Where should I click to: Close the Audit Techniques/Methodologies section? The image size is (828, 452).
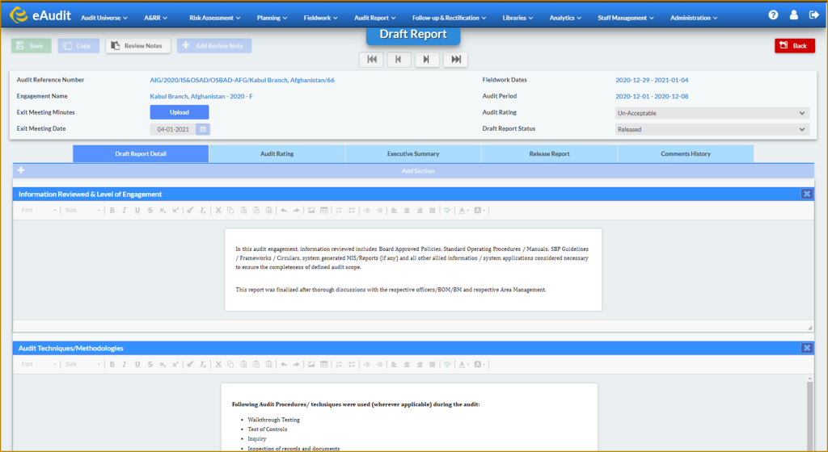(807, 348)
